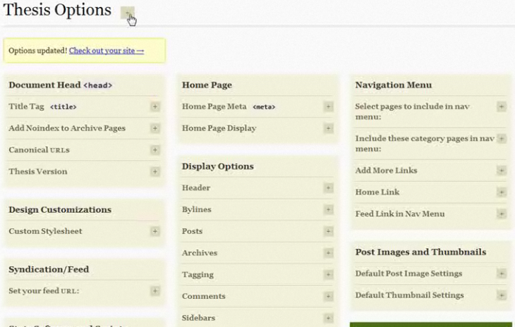Screen dimensions: 515x327
Task: Expand Include these category pages in nav menu
Action: pyautogui.click(x=502, y=139)
